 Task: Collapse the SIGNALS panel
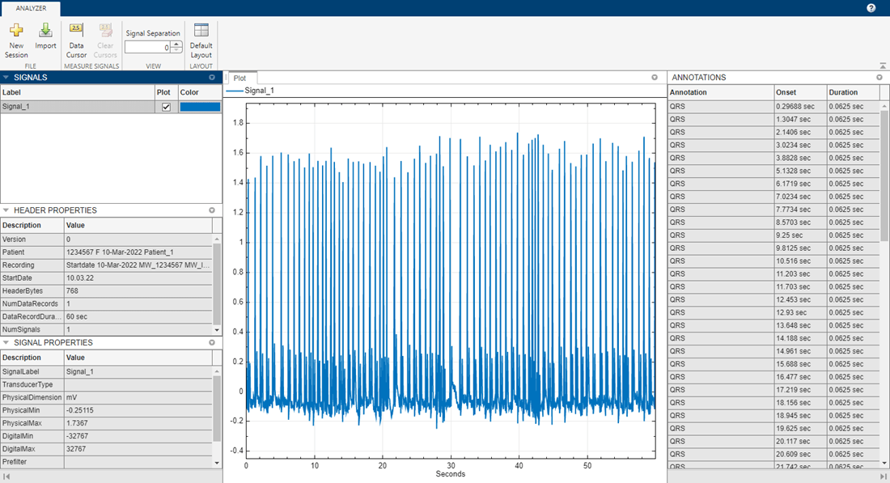pyautogui.click(x=6, y=78)
